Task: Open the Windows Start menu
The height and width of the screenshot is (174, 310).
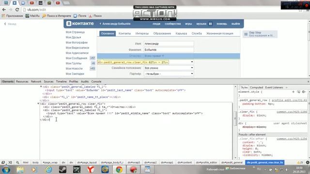Action: pos(6,170)
